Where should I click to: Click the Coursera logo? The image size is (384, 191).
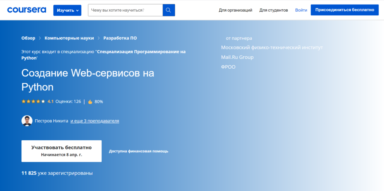(x=27, y=10)
